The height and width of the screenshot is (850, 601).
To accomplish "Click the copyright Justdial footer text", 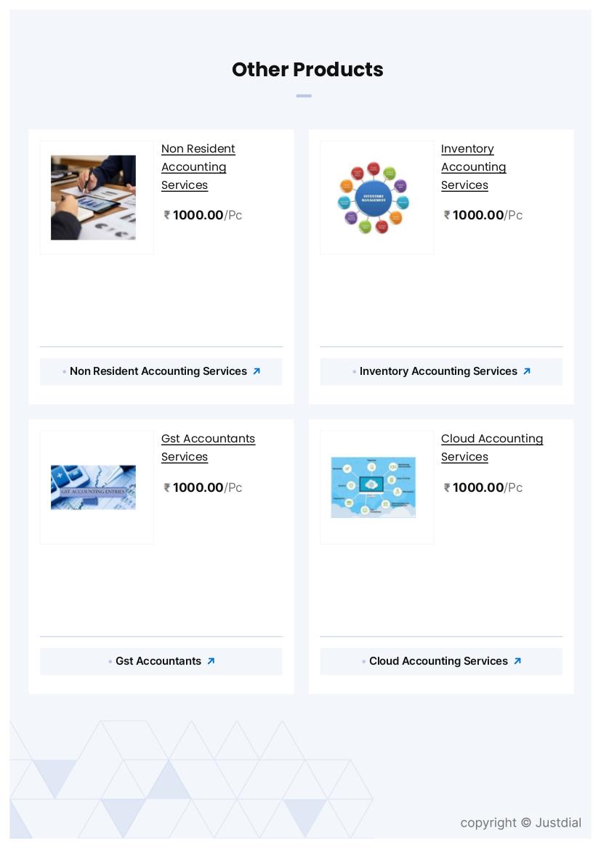I will pyautogui.click(x=521, y=822).
